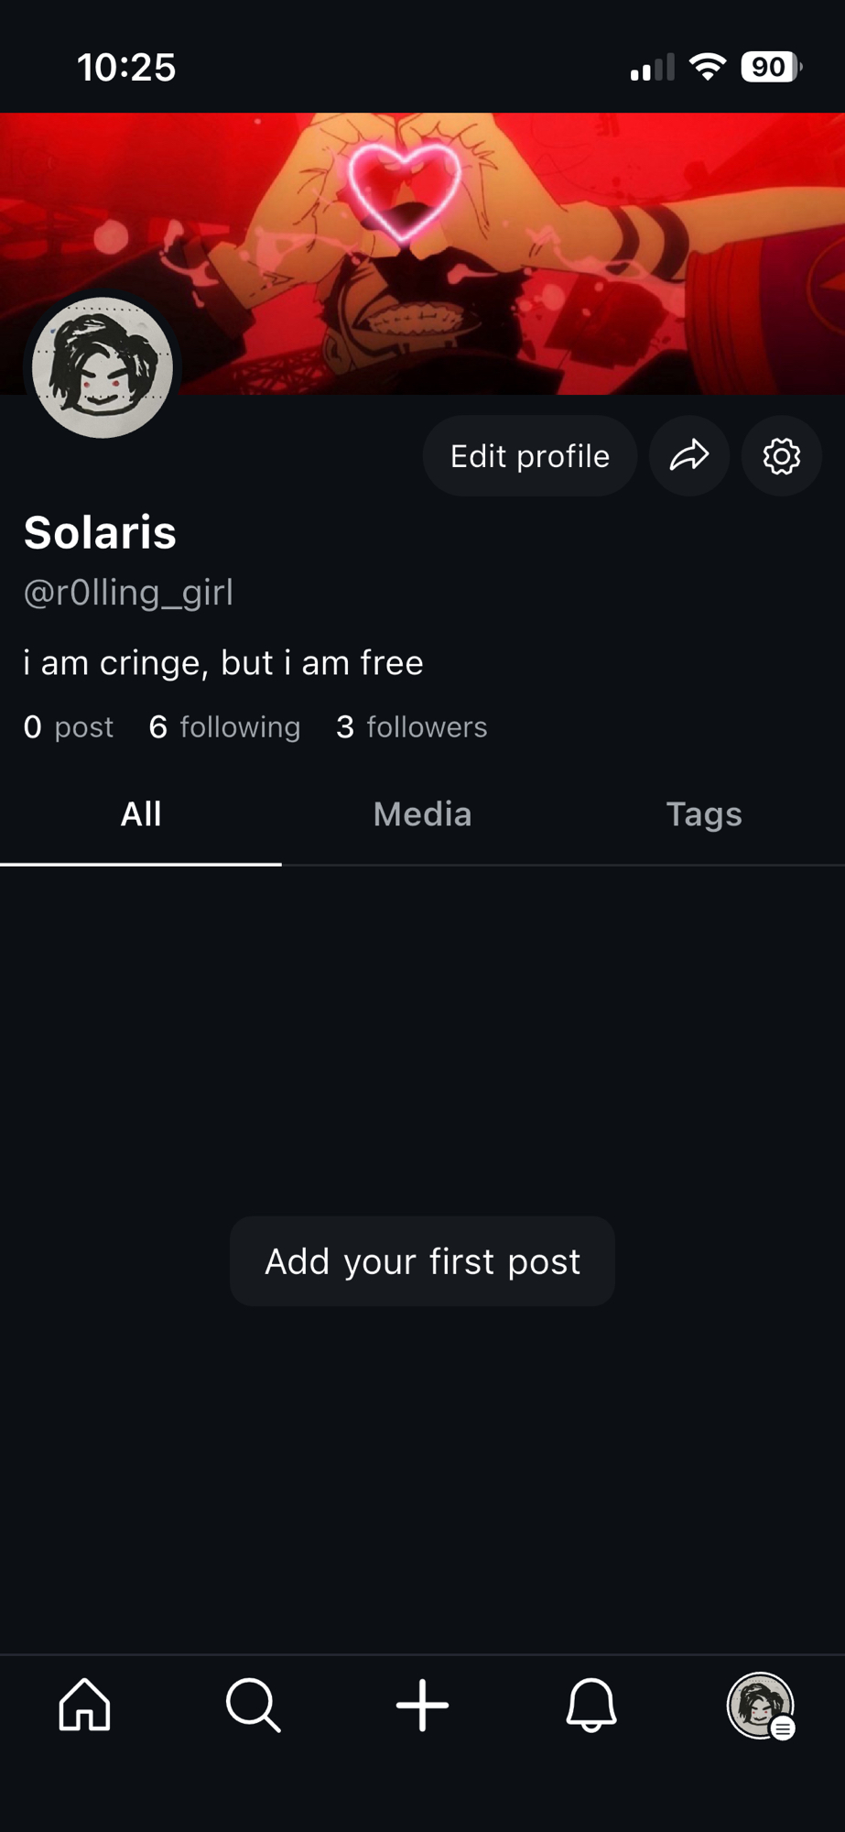This screenshot has width=845, height=1832.
Task: Select the All tab
Action: point(141,814)
